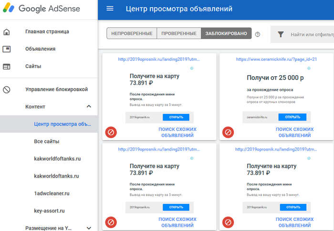
Task: Select key-assort.ru site
Action: coord(49,211)
